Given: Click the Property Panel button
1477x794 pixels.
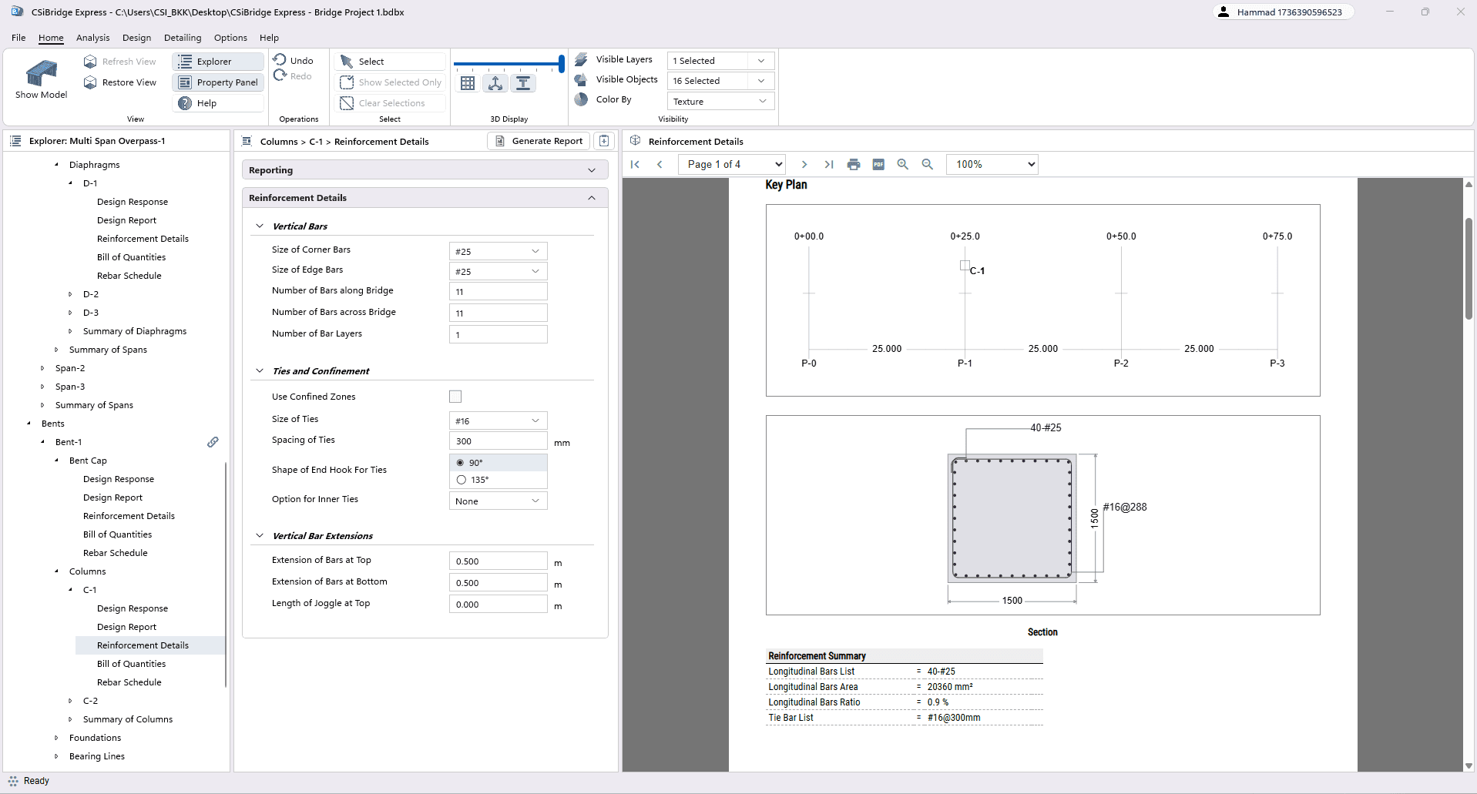Looking at the screenshot, I should click(219, 82).
